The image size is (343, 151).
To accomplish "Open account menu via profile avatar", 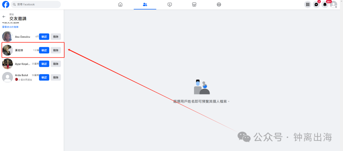I will pos(333,4).
